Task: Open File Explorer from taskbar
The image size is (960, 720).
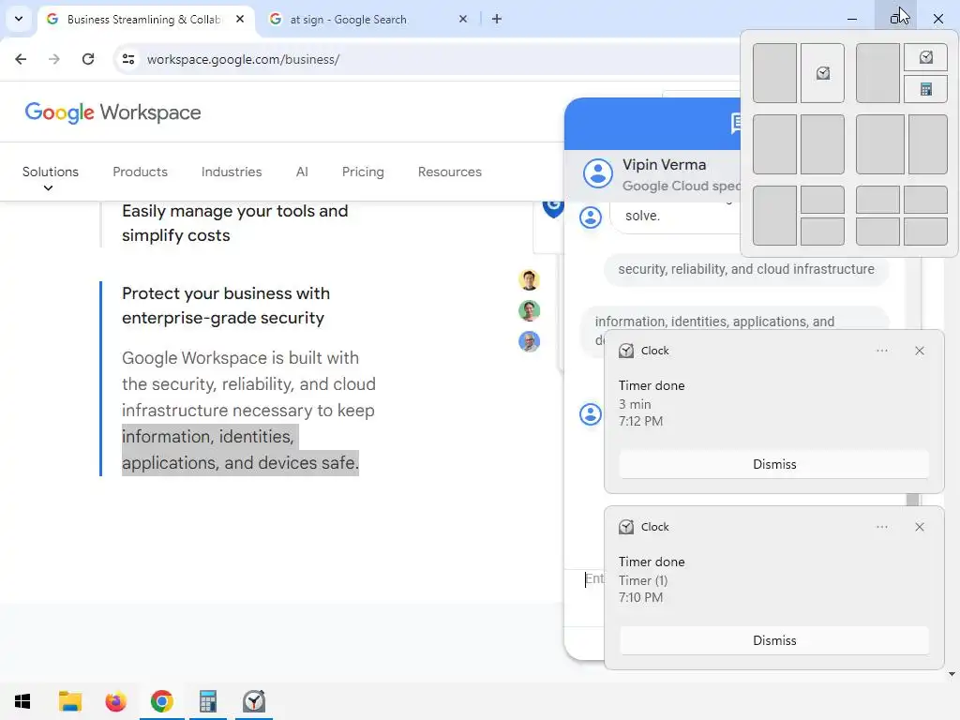Action: [x=69, y=701]
